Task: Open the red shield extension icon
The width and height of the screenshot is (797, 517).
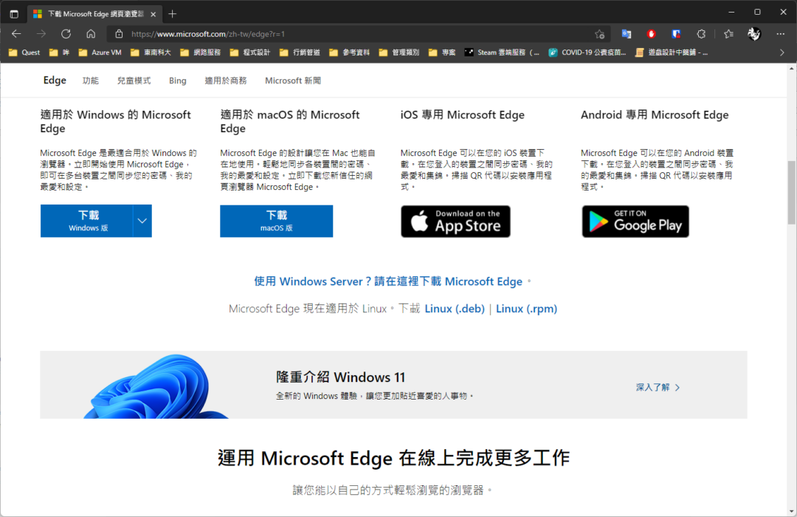Action: pyautogui.click(x=651, y=34)
